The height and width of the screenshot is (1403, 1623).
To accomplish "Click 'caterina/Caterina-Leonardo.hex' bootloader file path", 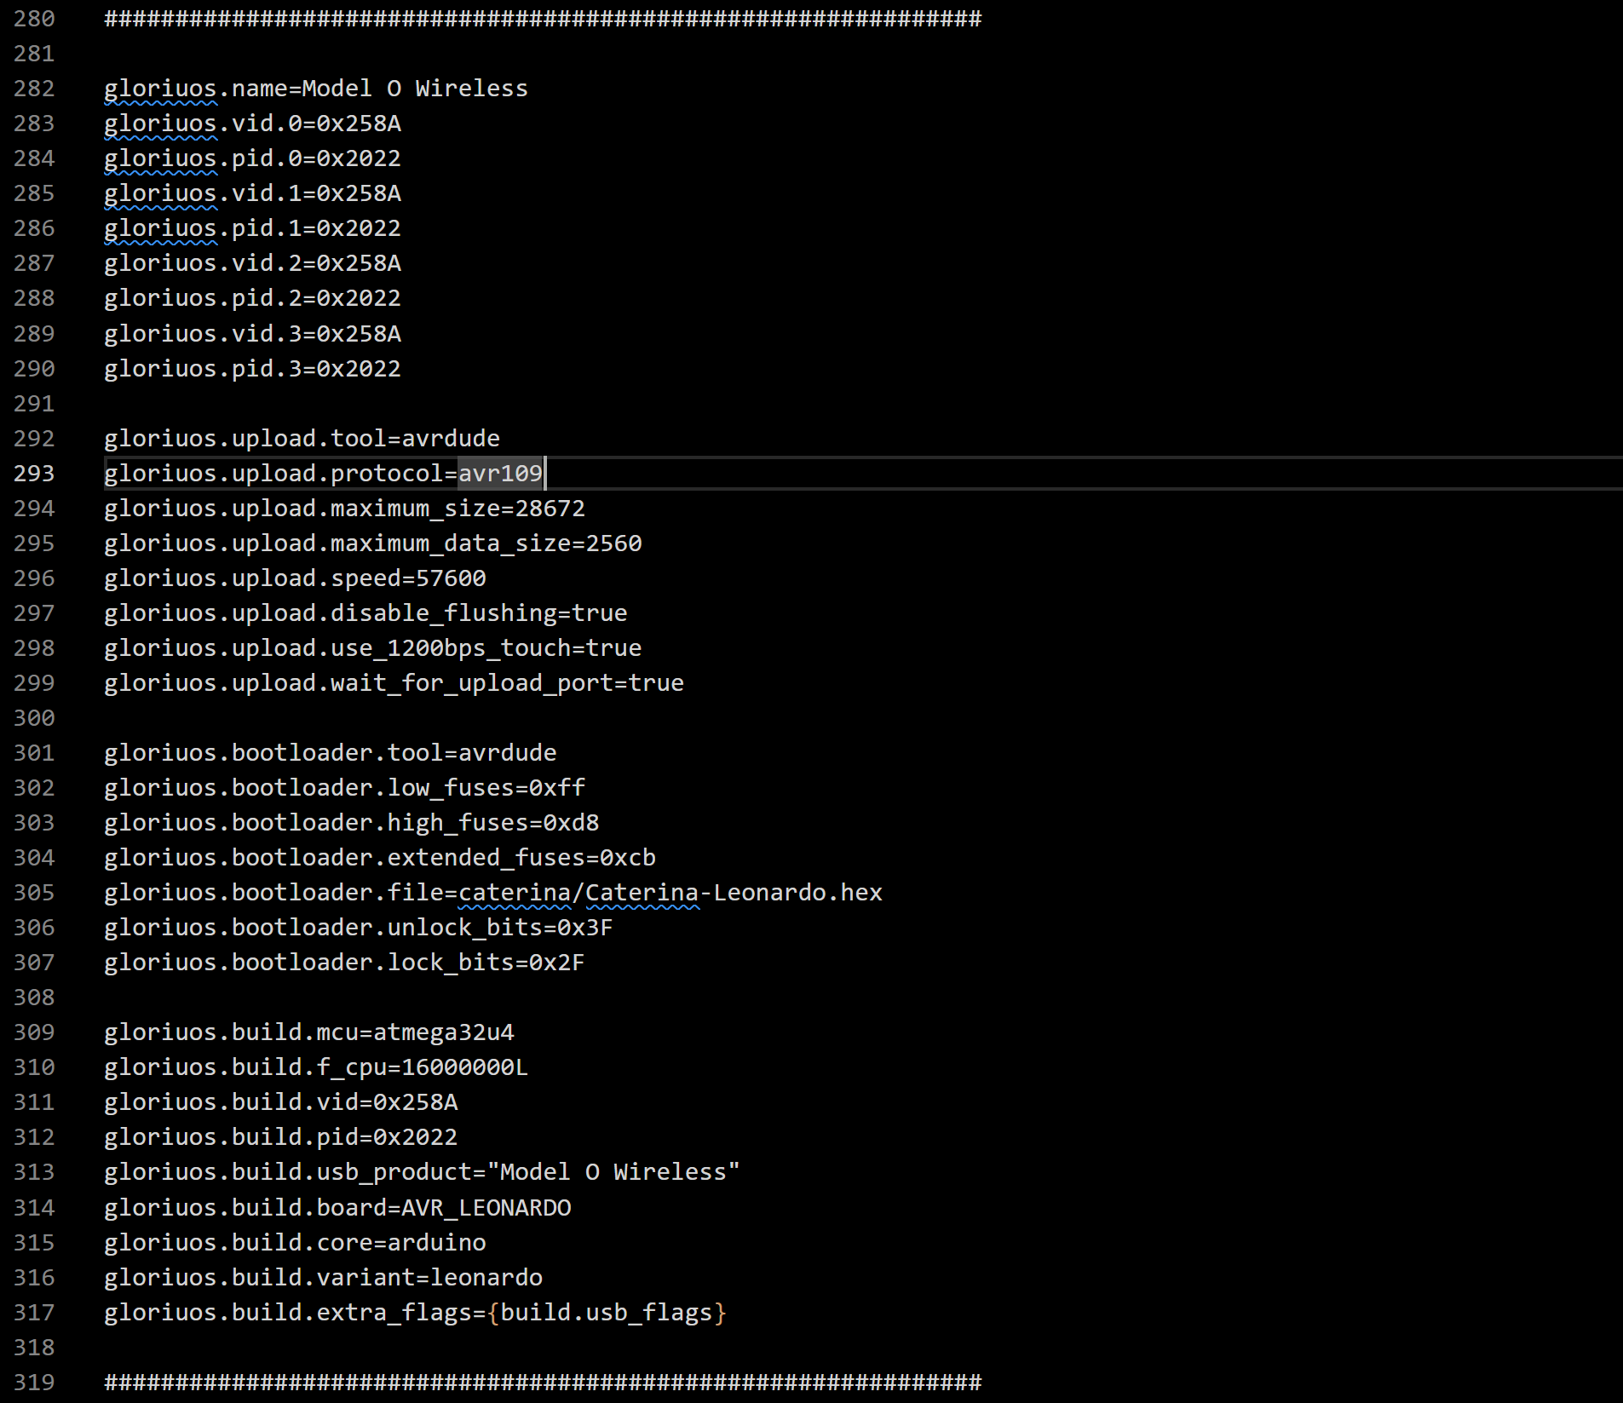I will pyautogui.click(x=670, y=893).
